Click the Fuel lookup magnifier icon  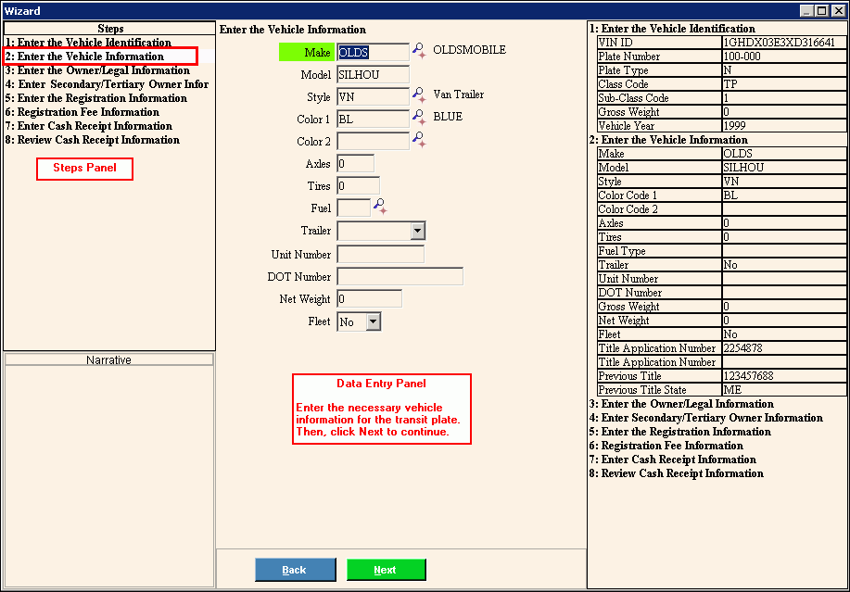pos(379,207)
